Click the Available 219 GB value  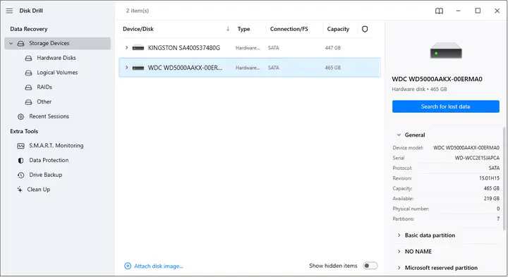coord(492,199)
